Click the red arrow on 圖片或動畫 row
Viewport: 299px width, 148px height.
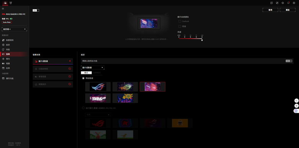tap(70, 61)
